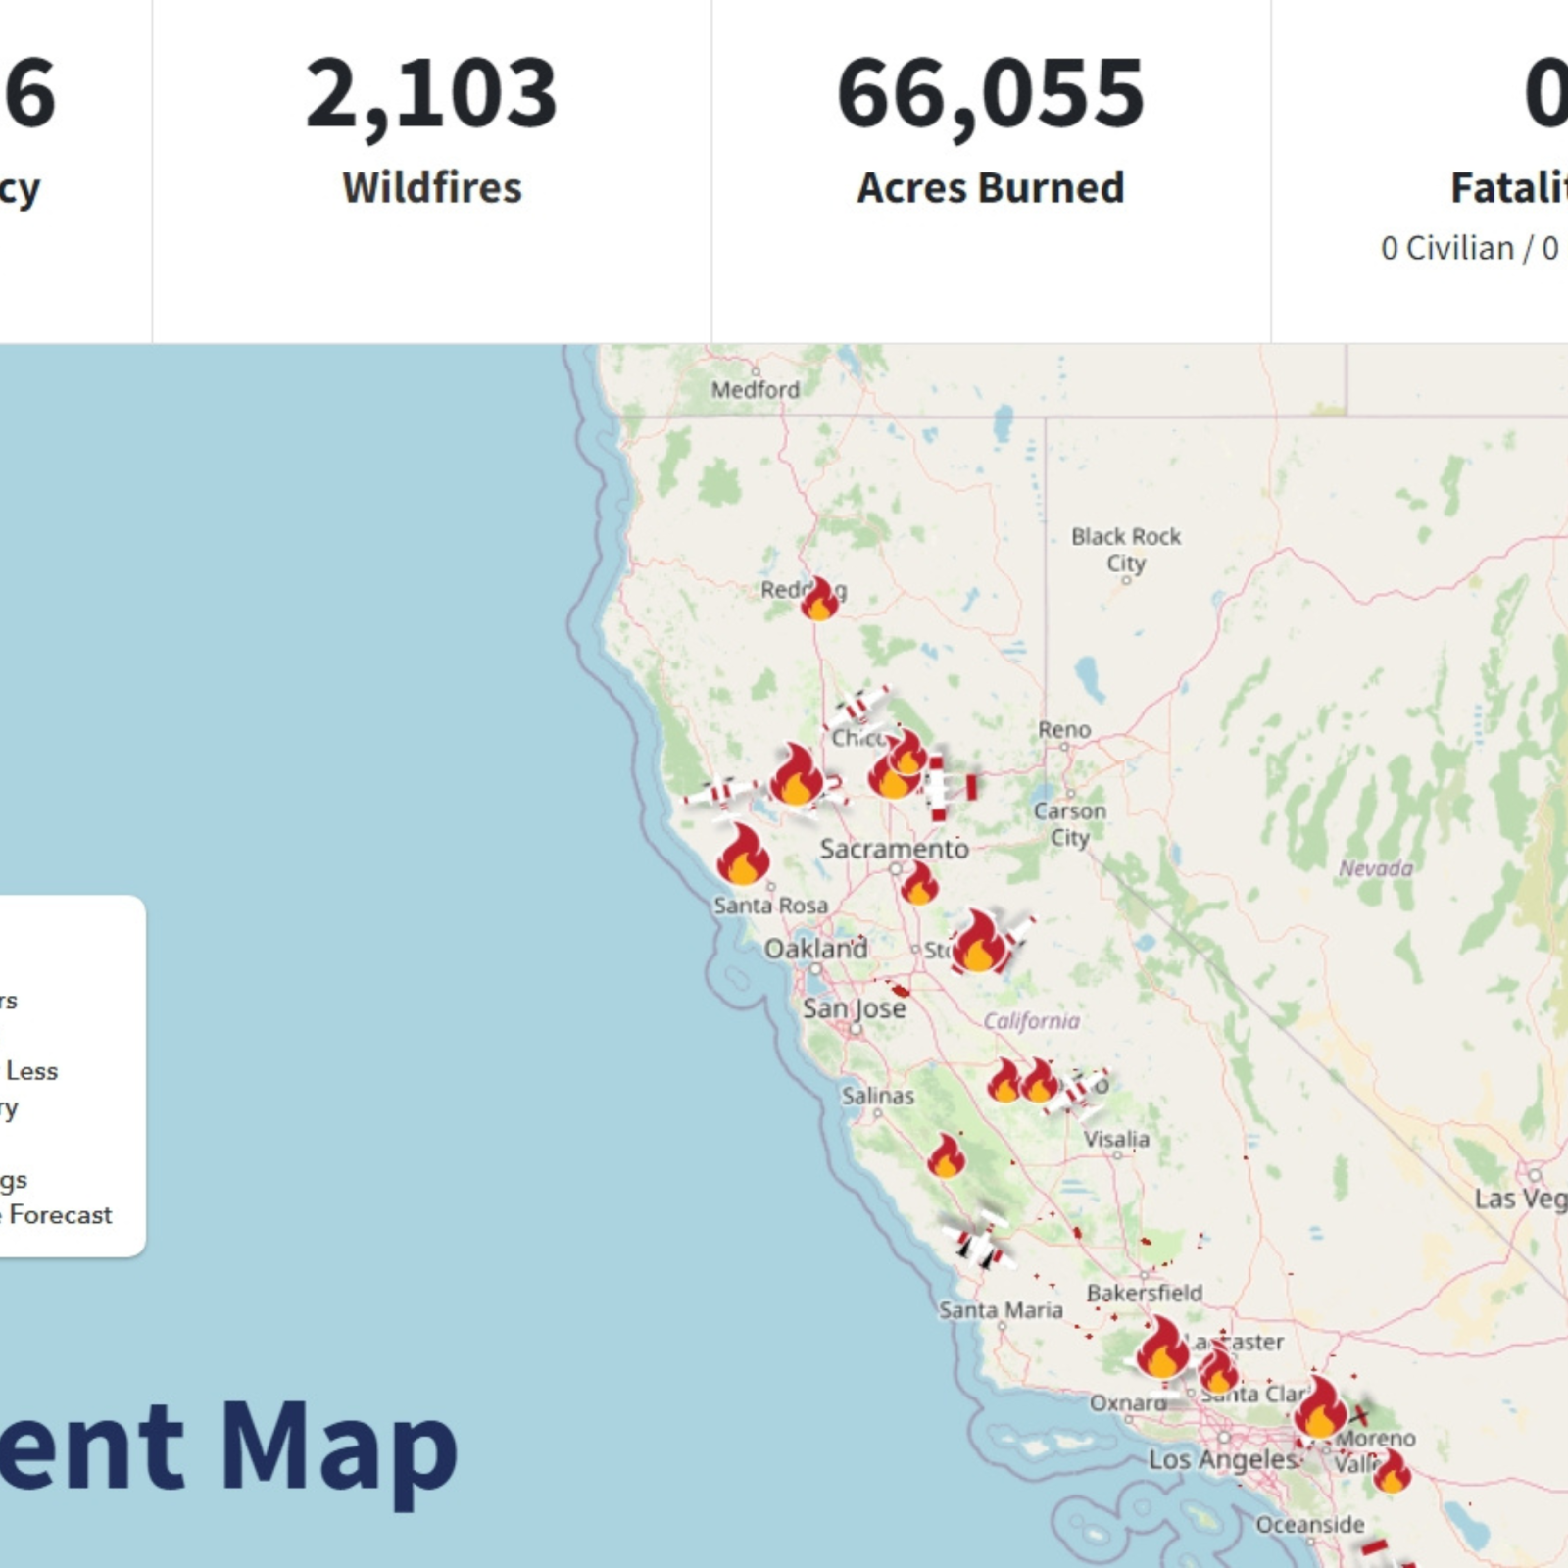Click fire marker southeast of Salinas
Screen dimensions: 1568x1568
[x=946, y=1156]
